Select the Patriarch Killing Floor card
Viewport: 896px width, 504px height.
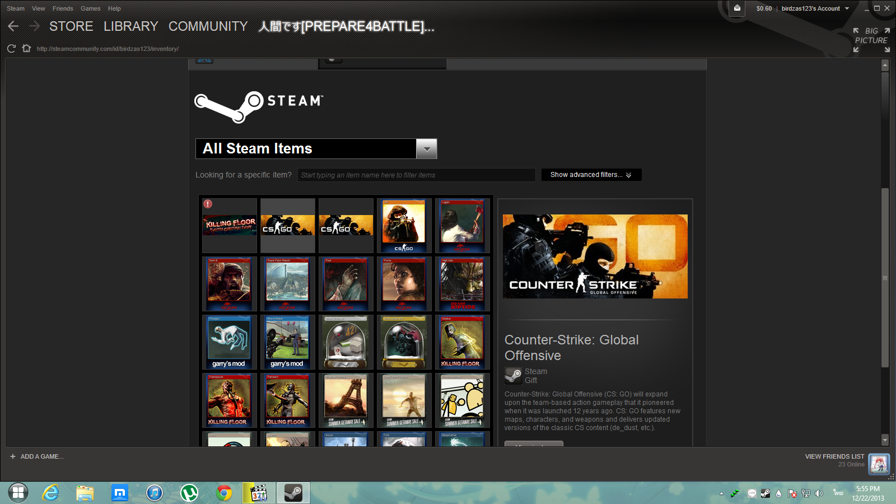tap(288, 400)
